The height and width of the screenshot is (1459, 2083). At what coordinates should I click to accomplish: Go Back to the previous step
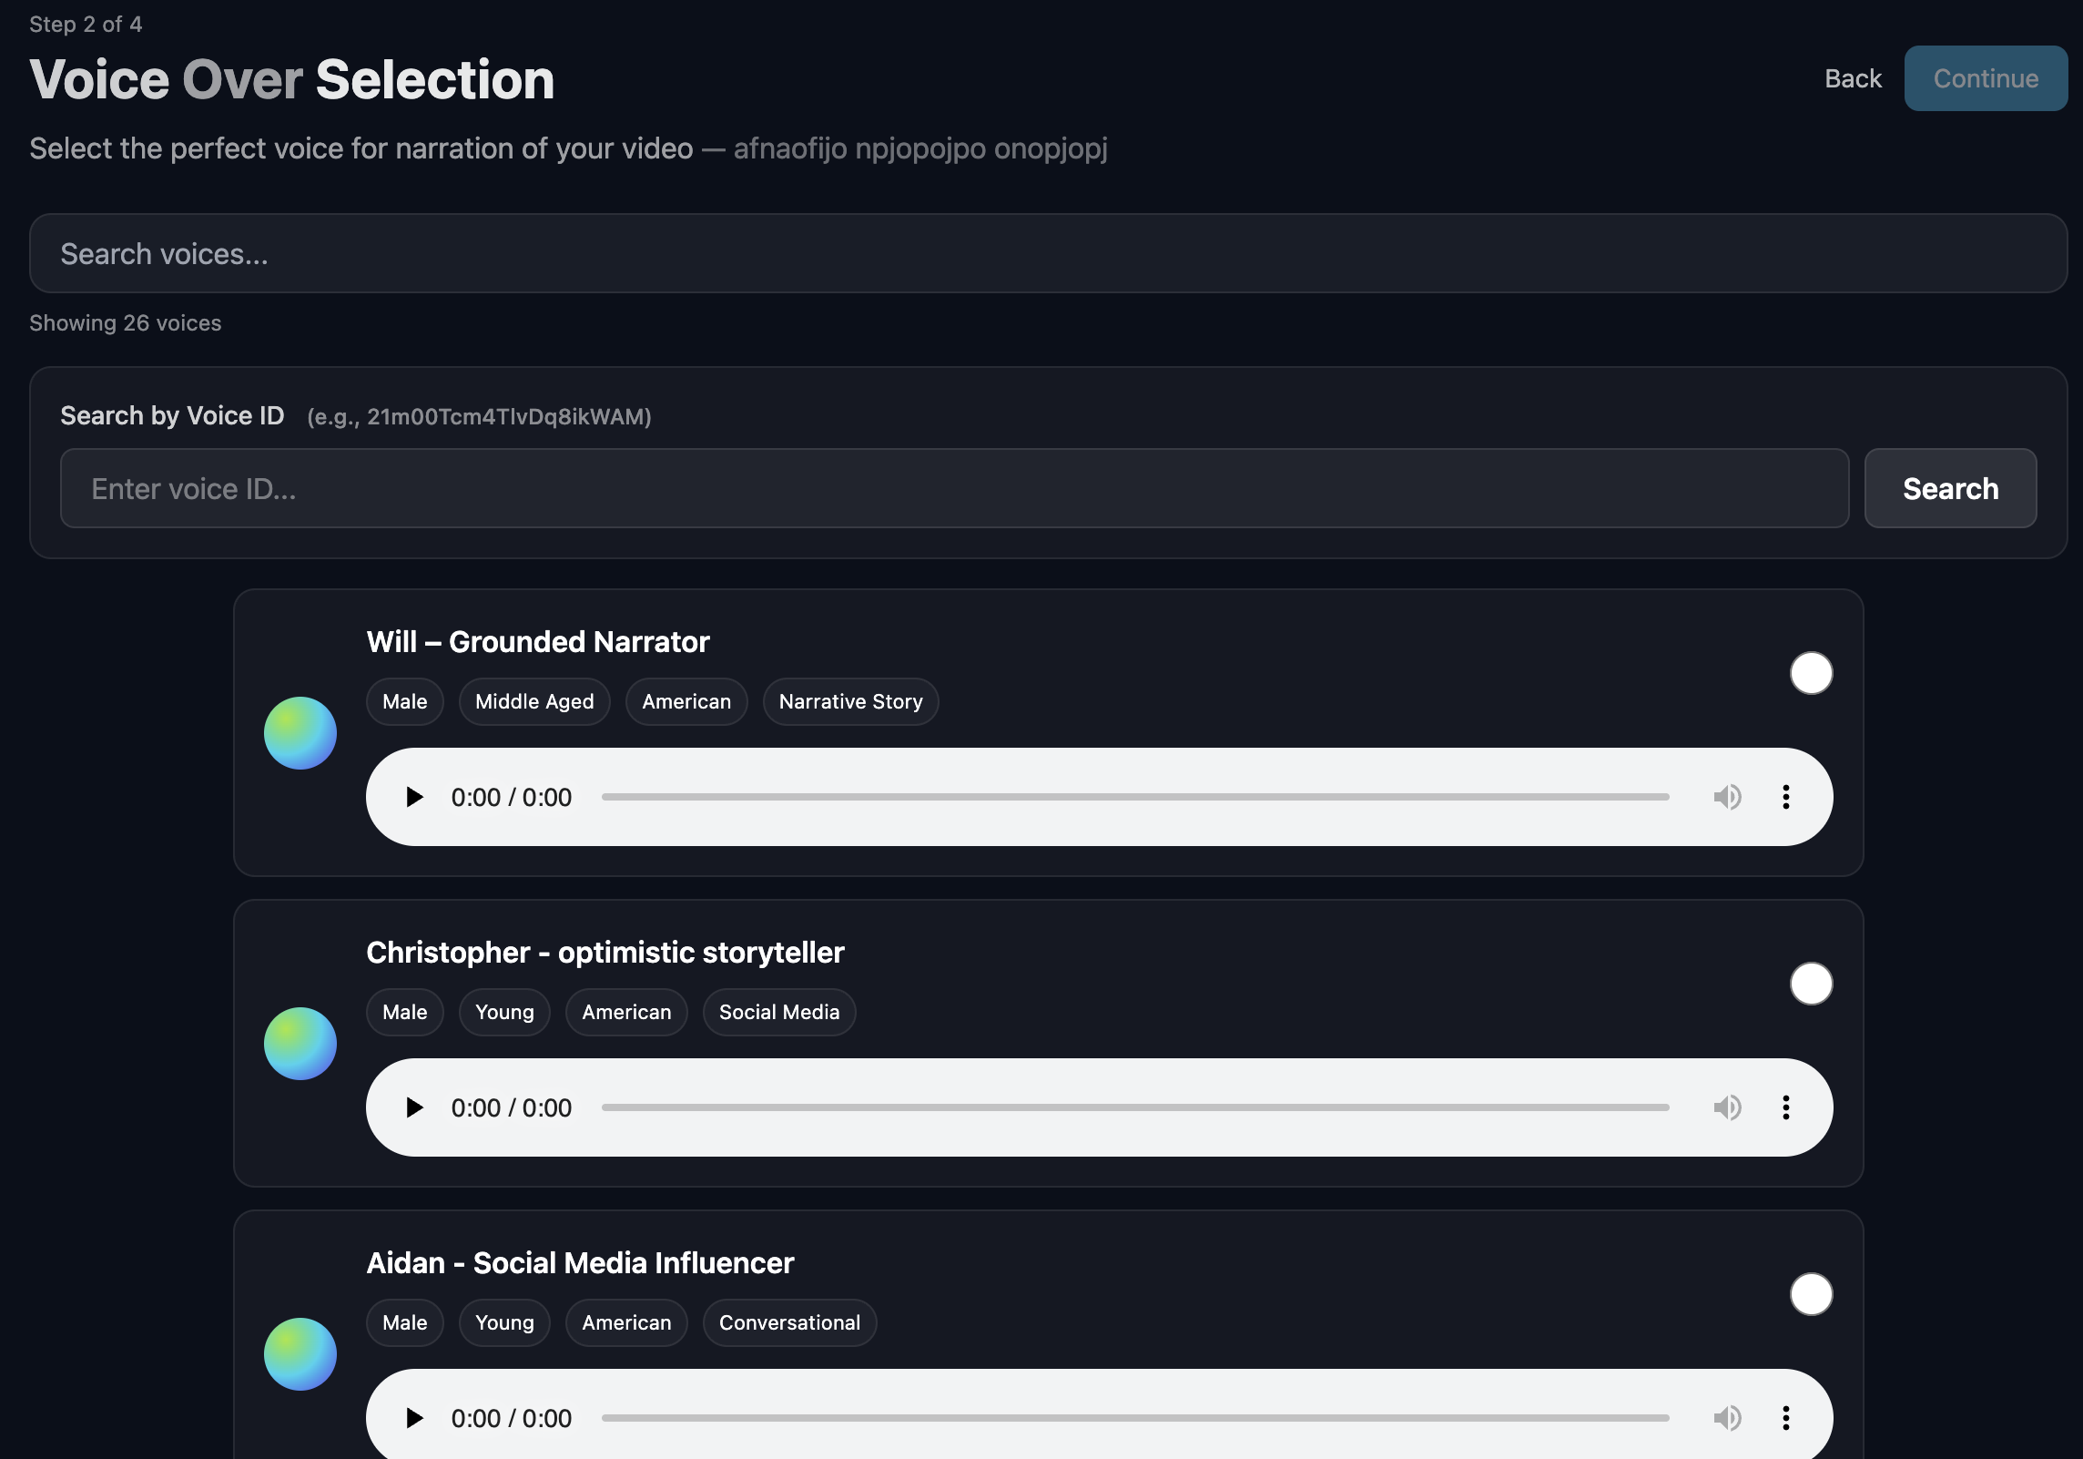click(x=1853, y=78)
